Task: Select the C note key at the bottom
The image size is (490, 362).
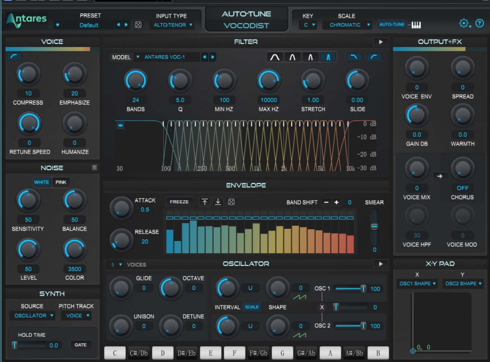Action: [115, 353]
